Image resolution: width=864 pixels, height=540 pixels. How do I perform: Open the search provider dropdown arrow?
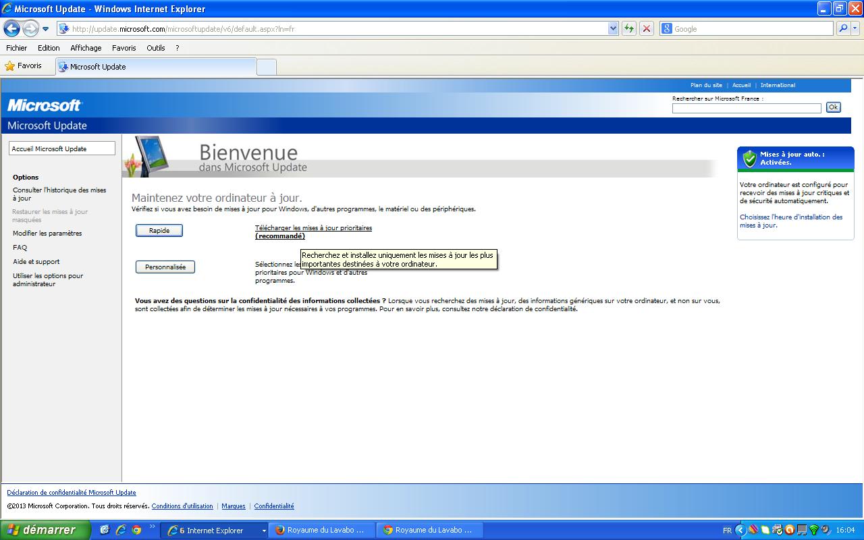855,28
